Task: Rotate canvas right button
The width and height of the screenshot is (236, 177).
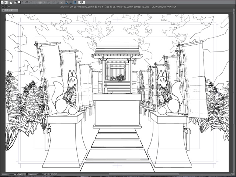Action: 50,174
